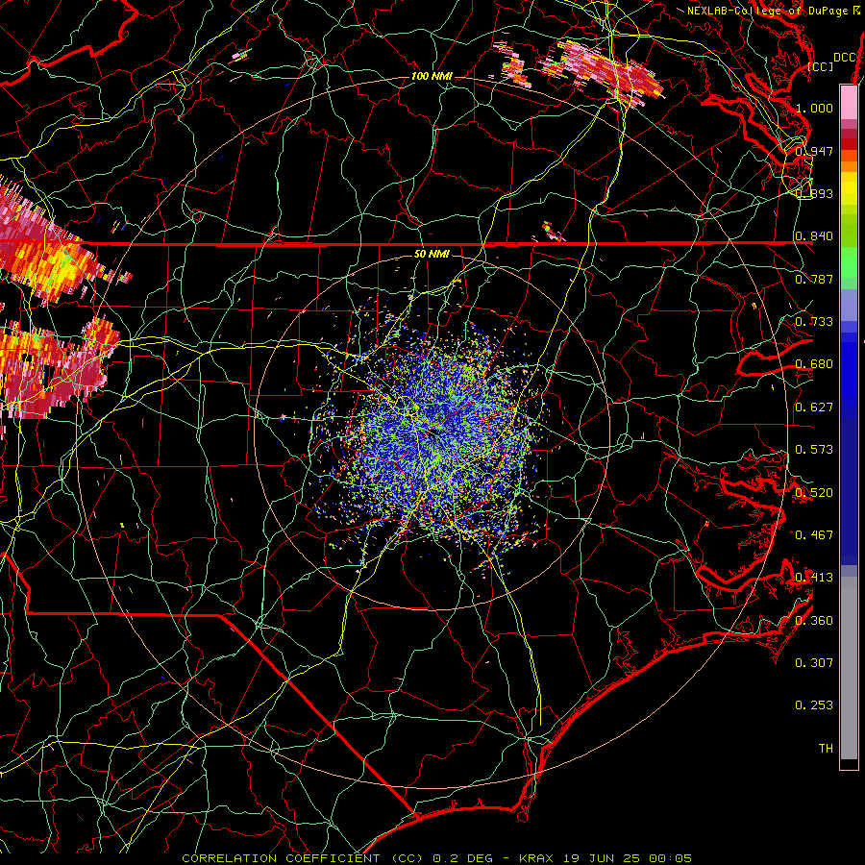Click the 19 JUN 25 date text

point(602,858)
